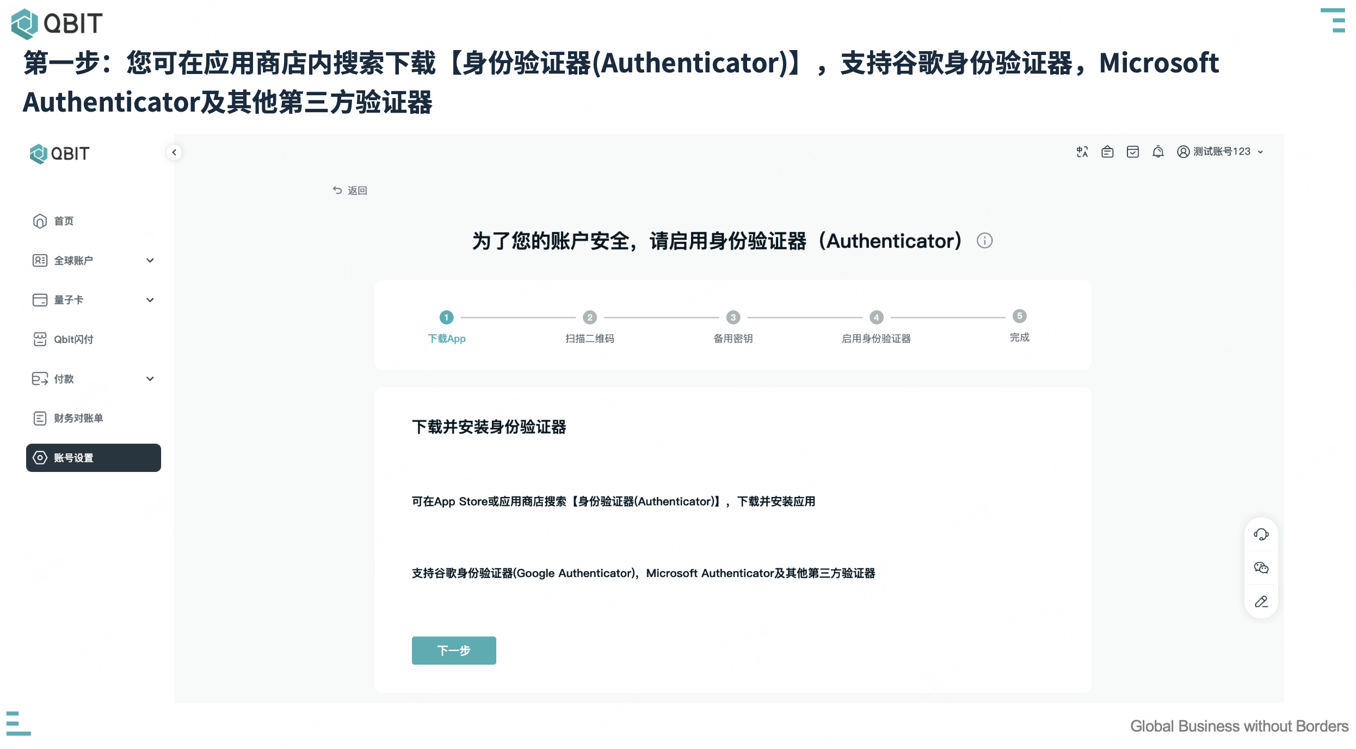Click the briefcase icon in top bar
The image size is (1356, 749).
pos(1107,152)
